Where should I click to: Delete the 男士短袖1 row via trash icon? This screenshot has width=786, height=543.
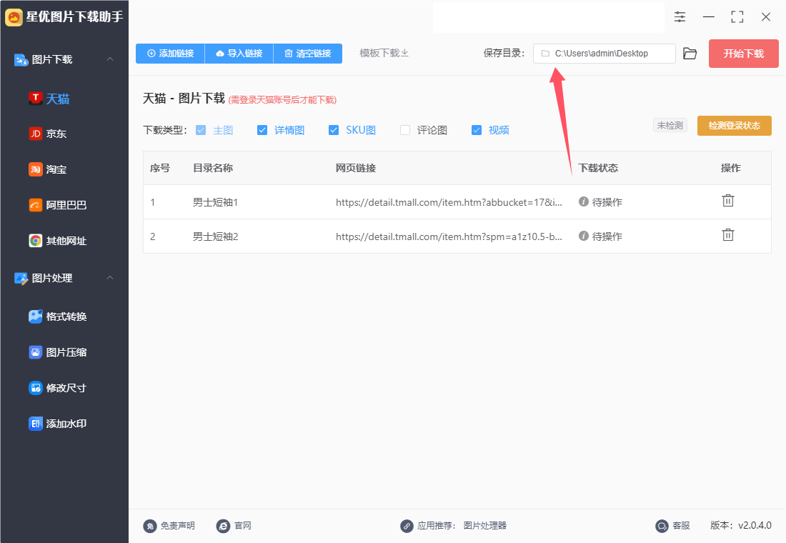(x=728, y=201)
